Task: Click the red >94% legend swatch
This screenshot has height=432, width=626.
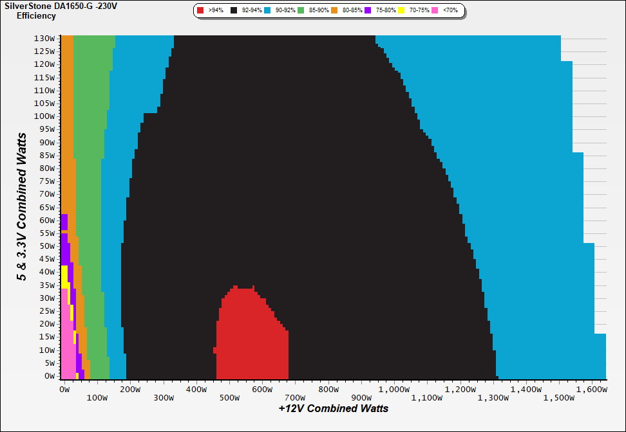Action: (x=200, y=11)
